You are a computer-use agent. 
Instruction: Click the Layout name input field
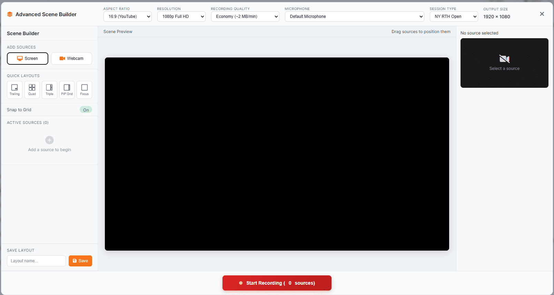click(36, 261)
